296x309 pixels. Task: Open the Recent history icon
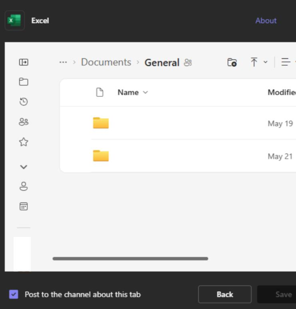24,102
